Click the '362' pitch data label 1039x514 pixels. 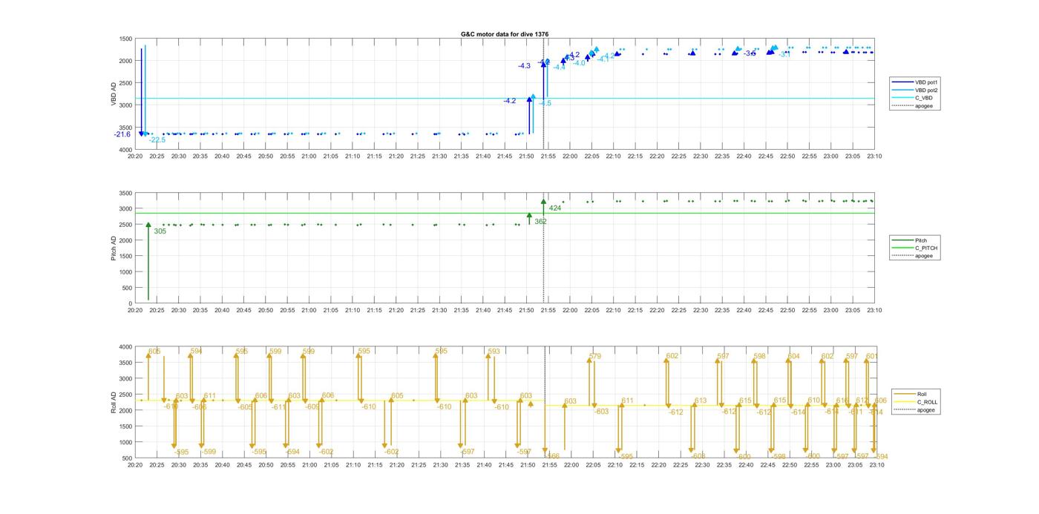540,221
